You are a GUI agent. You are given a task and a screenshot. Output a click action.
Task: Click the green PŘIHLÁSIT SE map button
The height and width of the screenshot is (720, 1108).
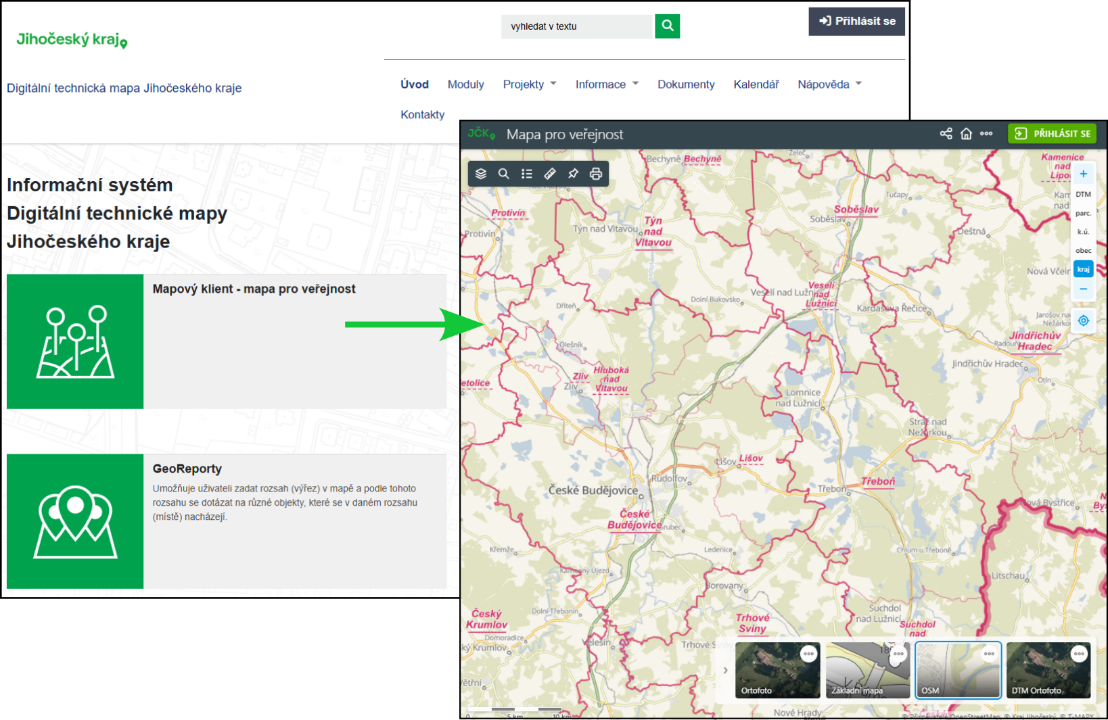1053,134
